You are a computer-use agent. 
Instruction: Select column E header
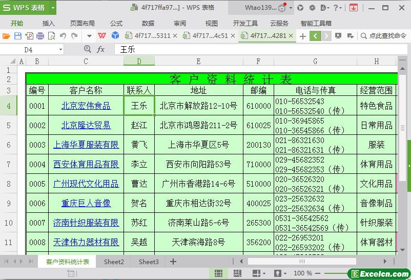pyautogui.click(x=199, y=62)
